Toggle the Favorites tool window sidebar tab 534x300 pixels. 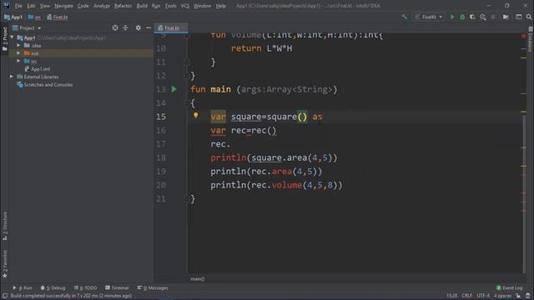[5, 264]
